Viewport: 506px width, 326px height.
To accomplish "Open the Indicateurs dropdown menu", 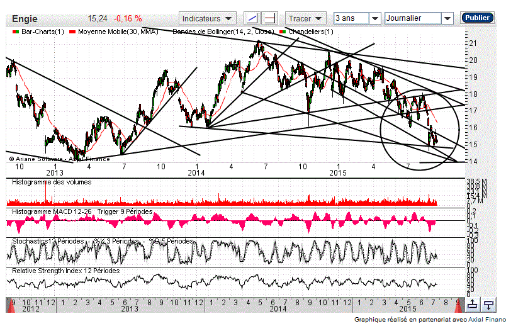I will 208,18.
